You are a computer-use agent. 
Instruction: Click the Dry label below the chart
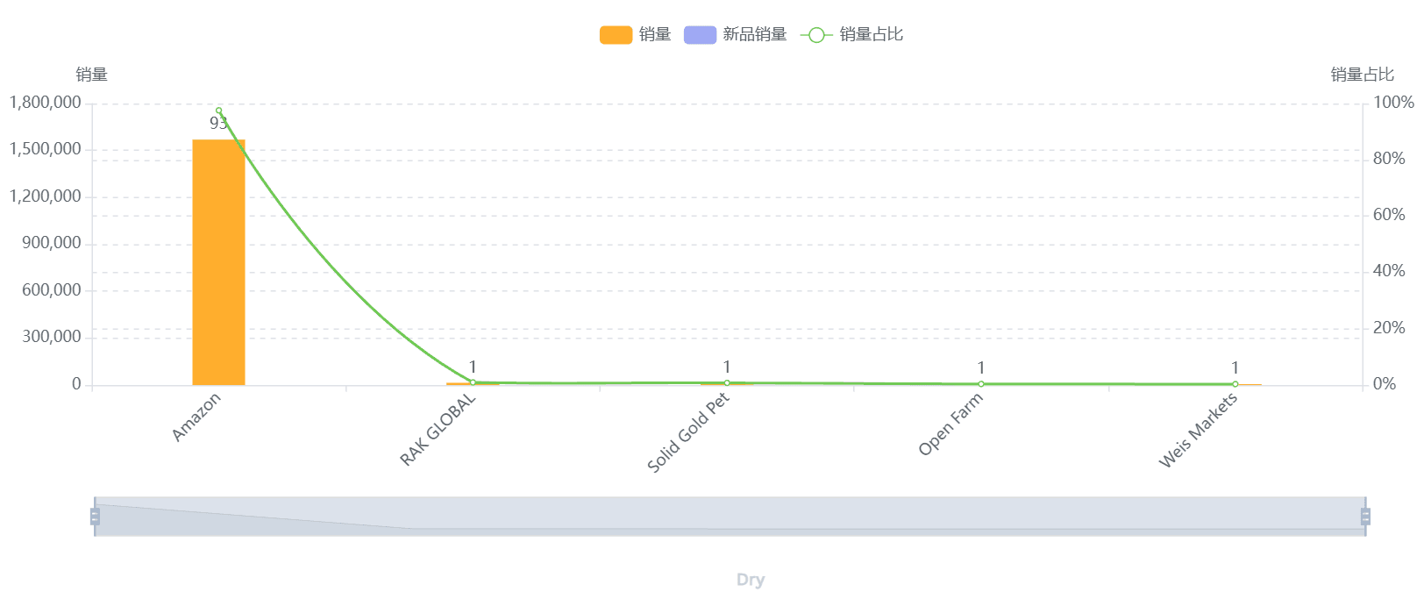751,580
